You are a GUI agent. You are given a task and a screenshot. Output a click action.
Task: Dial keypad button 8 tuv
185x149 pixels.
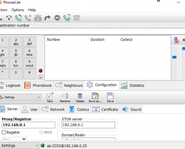(x=16, y=63)
